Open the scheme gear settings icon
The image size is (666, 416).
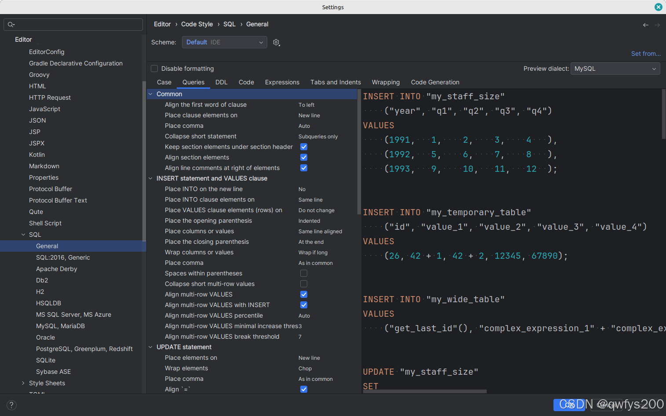click(276, 42)
